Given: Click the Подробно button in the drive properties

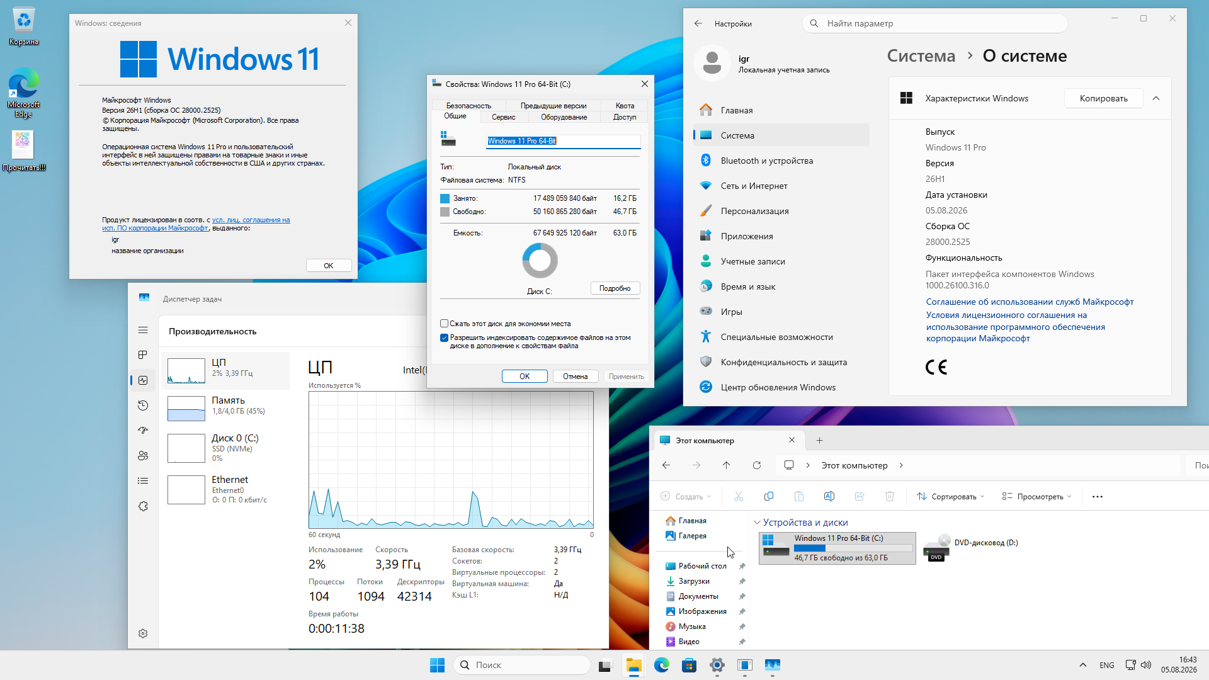Looking at the screenshot, I should pyautogui.click(x=615, y=288).
